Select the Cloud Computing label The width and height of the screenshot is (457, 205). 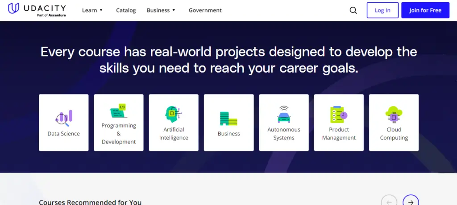[394, 134]
